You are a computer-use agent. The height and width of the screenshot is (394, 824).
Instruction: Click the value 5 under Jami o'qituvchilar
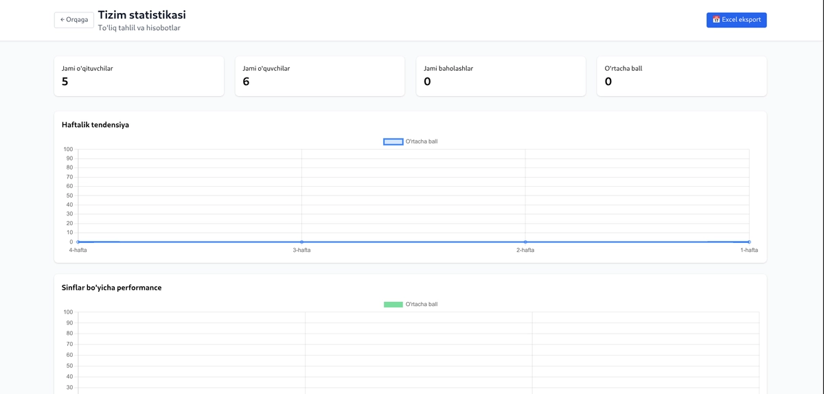coord(65,82)
